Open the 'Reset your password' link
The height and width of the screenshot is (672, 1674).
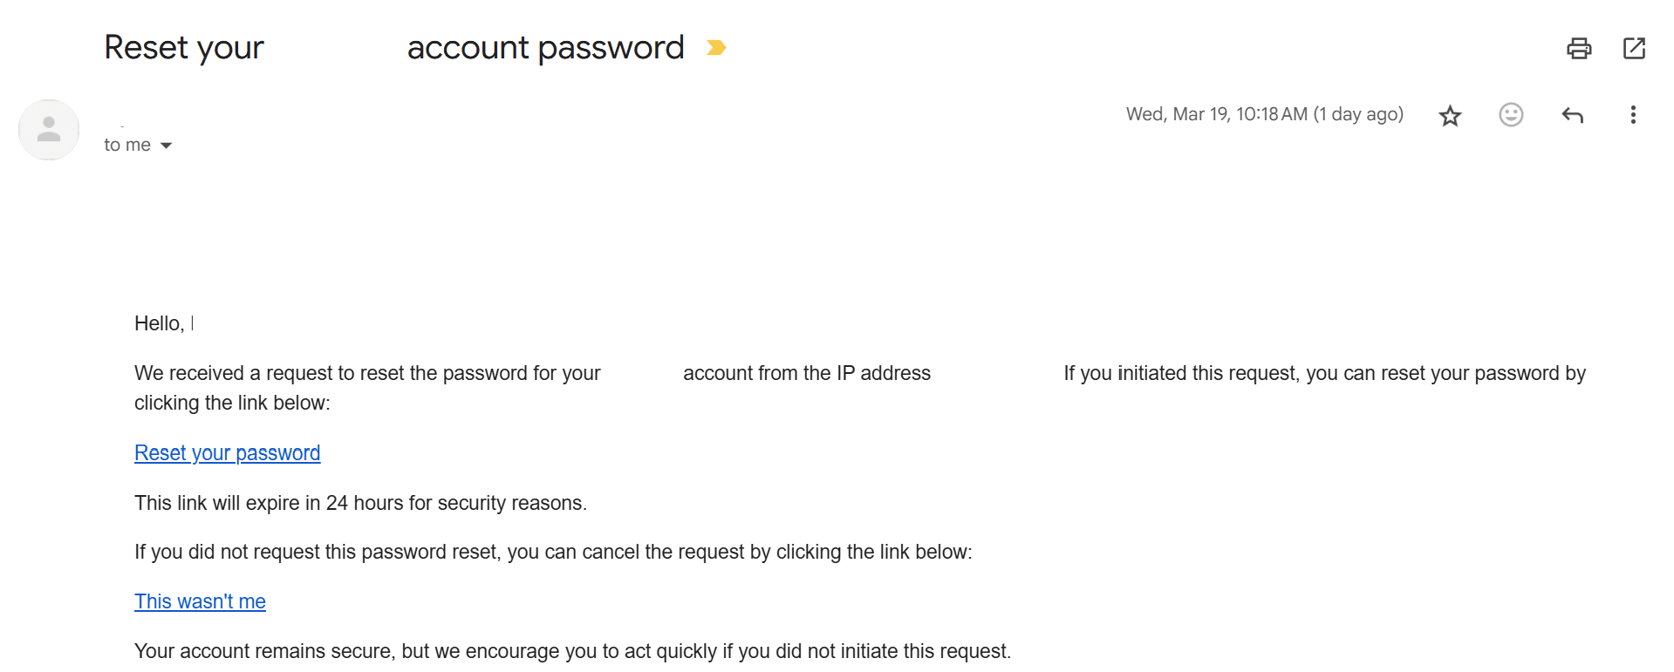[227, 452]
